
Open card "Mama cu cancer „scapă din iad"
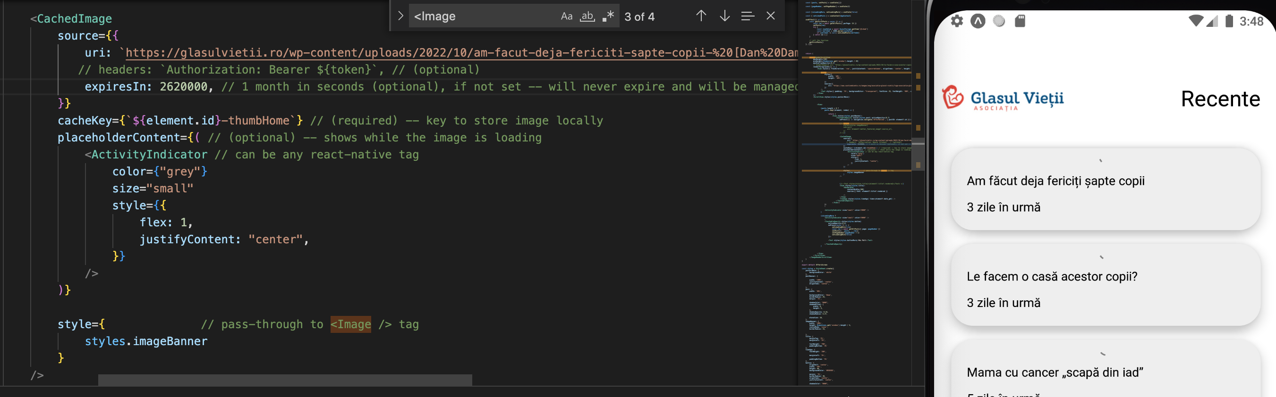1106,369
